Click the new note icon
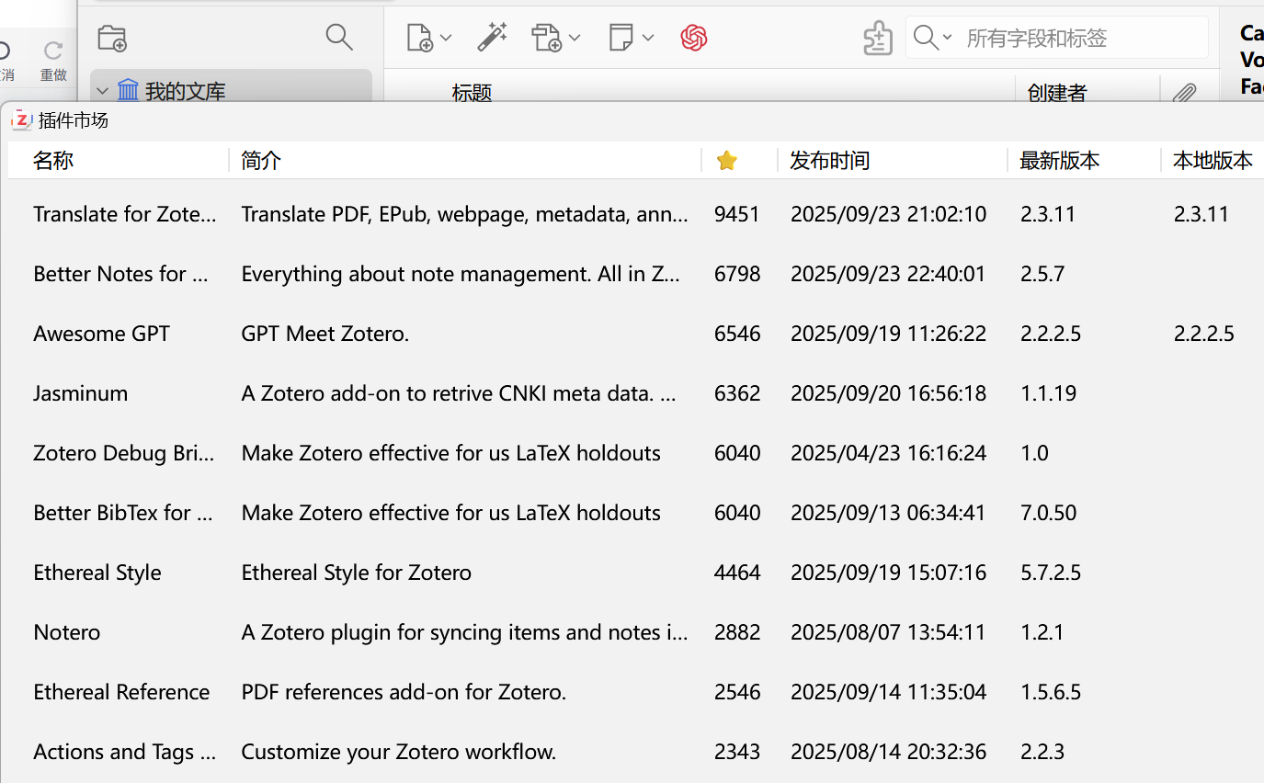 621,38
